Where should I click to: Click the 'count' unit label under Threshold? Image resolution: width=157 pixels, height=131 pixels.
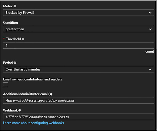coord(150,52)
